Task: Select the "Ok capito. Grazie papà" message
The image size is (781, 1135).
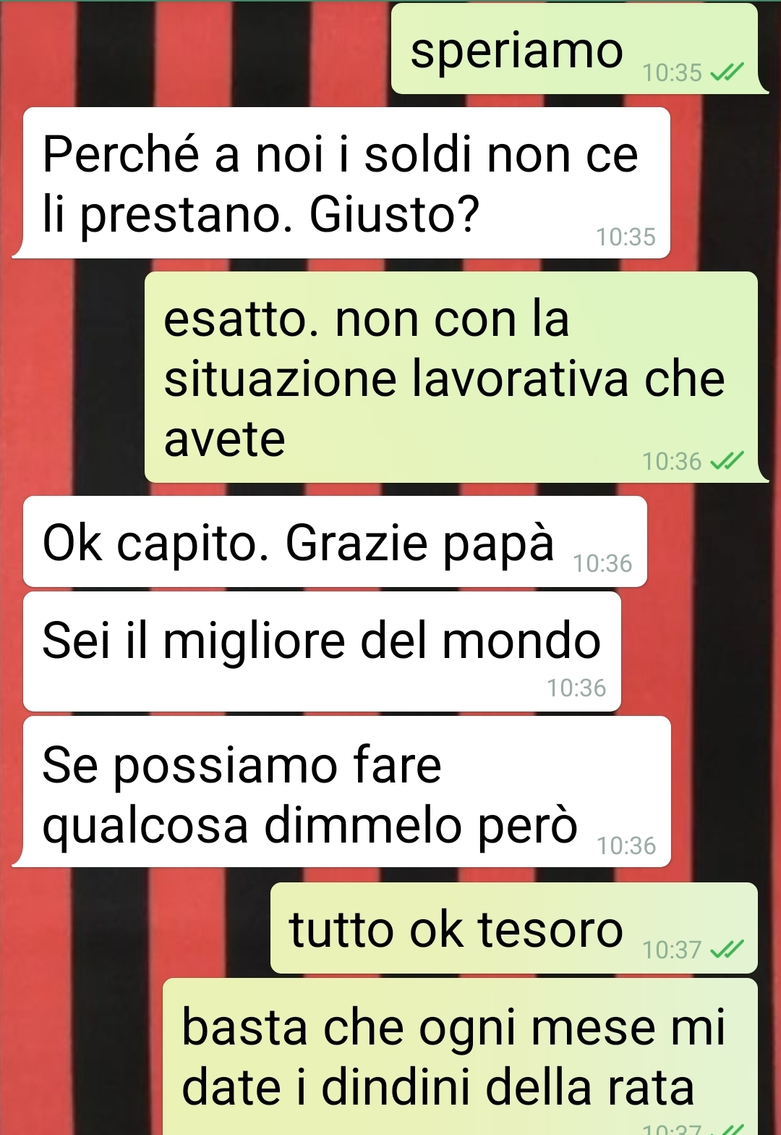Action: [x=335, y=541]
